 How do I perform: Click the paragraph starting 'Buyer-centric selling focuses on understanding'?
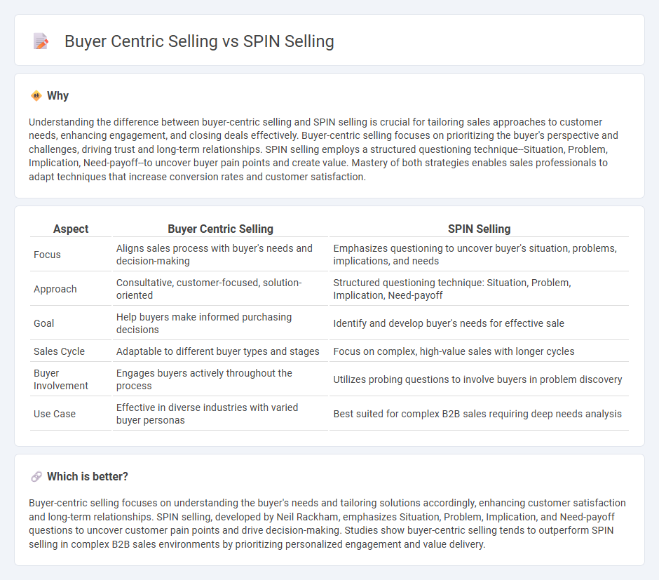[x=327, y=524]
